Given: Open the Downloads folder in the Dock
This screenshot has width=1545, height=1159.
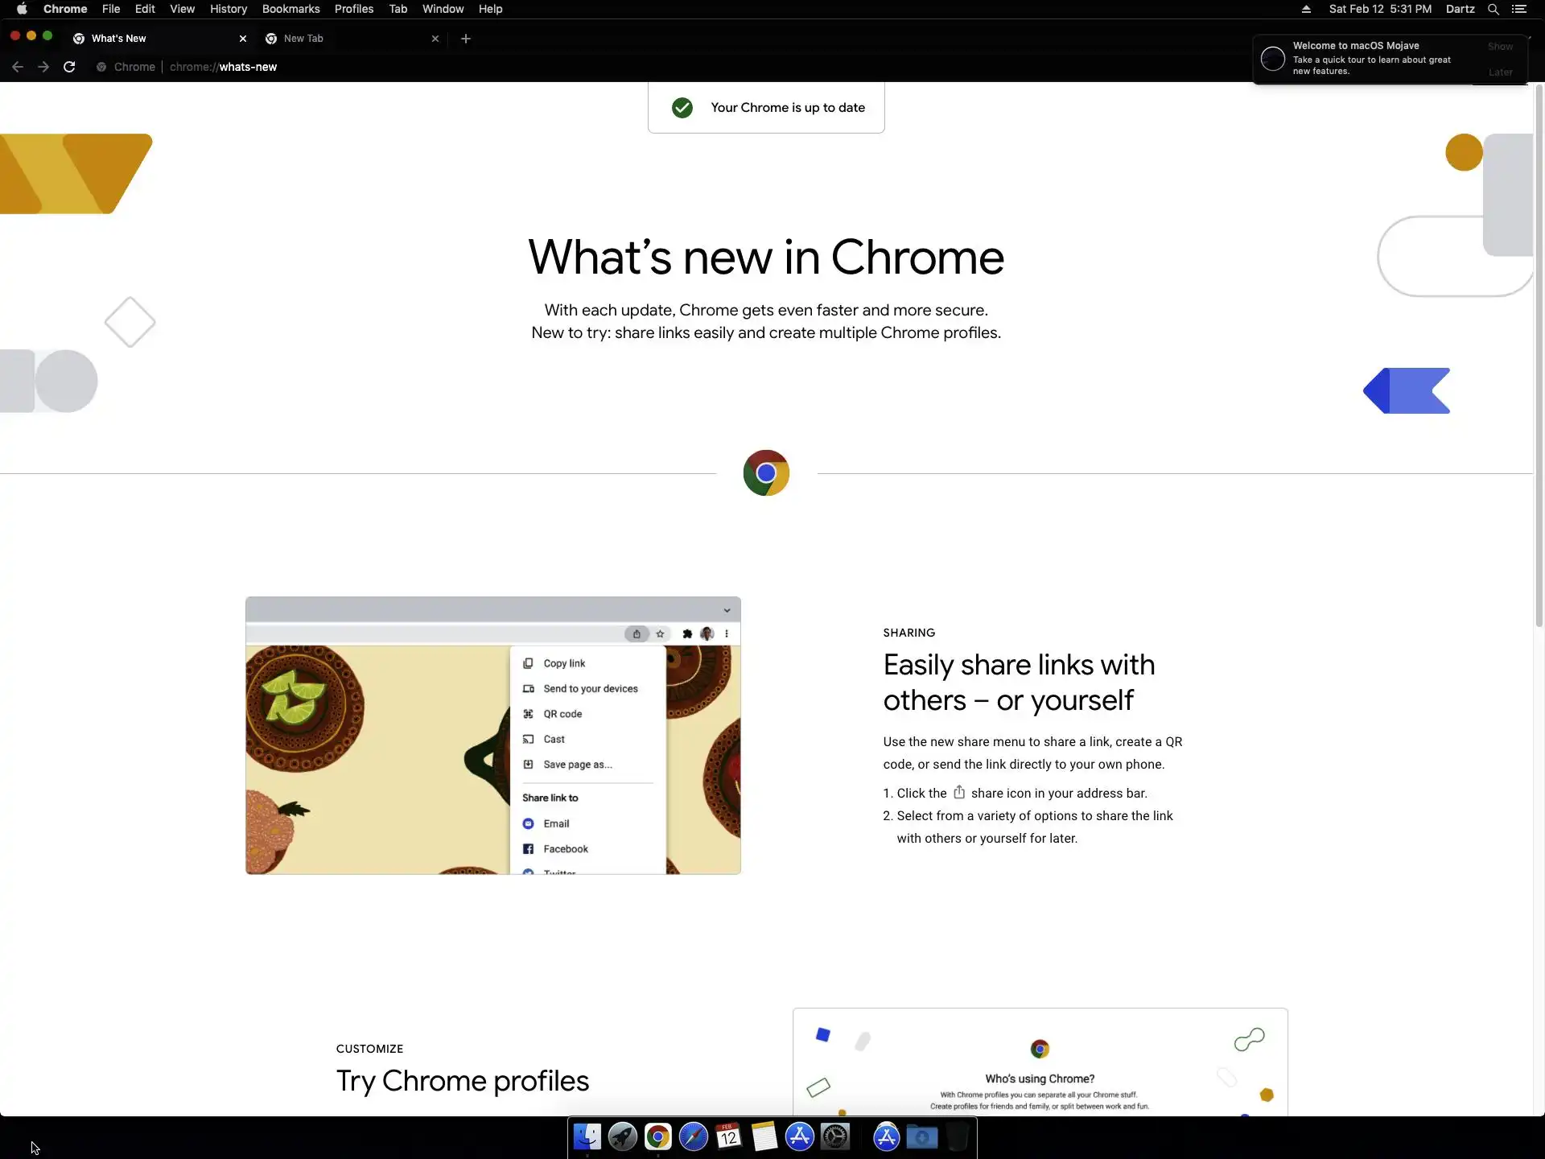Looking at the screenshot, I should coord(922,1136).
